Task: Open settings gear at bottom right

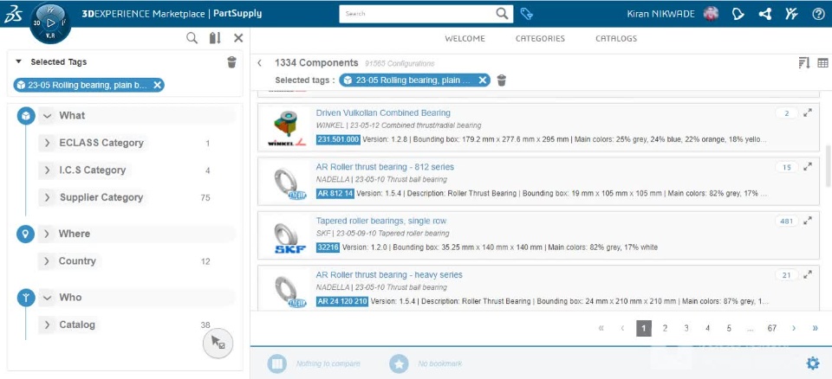Action: (813, 363)
